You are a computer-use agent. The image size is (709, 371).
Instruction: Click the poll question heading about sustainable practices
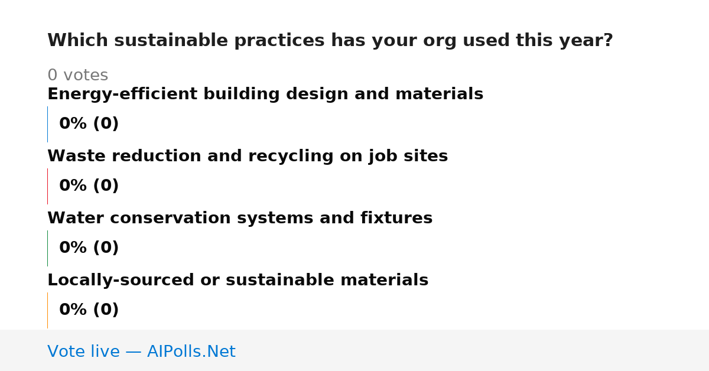(330, 41)
